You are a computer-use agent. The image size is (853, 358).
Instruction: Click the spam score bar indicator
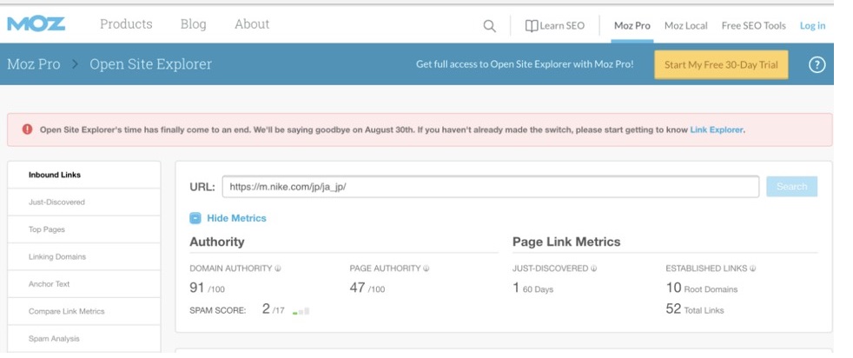(x=301, y=311)
